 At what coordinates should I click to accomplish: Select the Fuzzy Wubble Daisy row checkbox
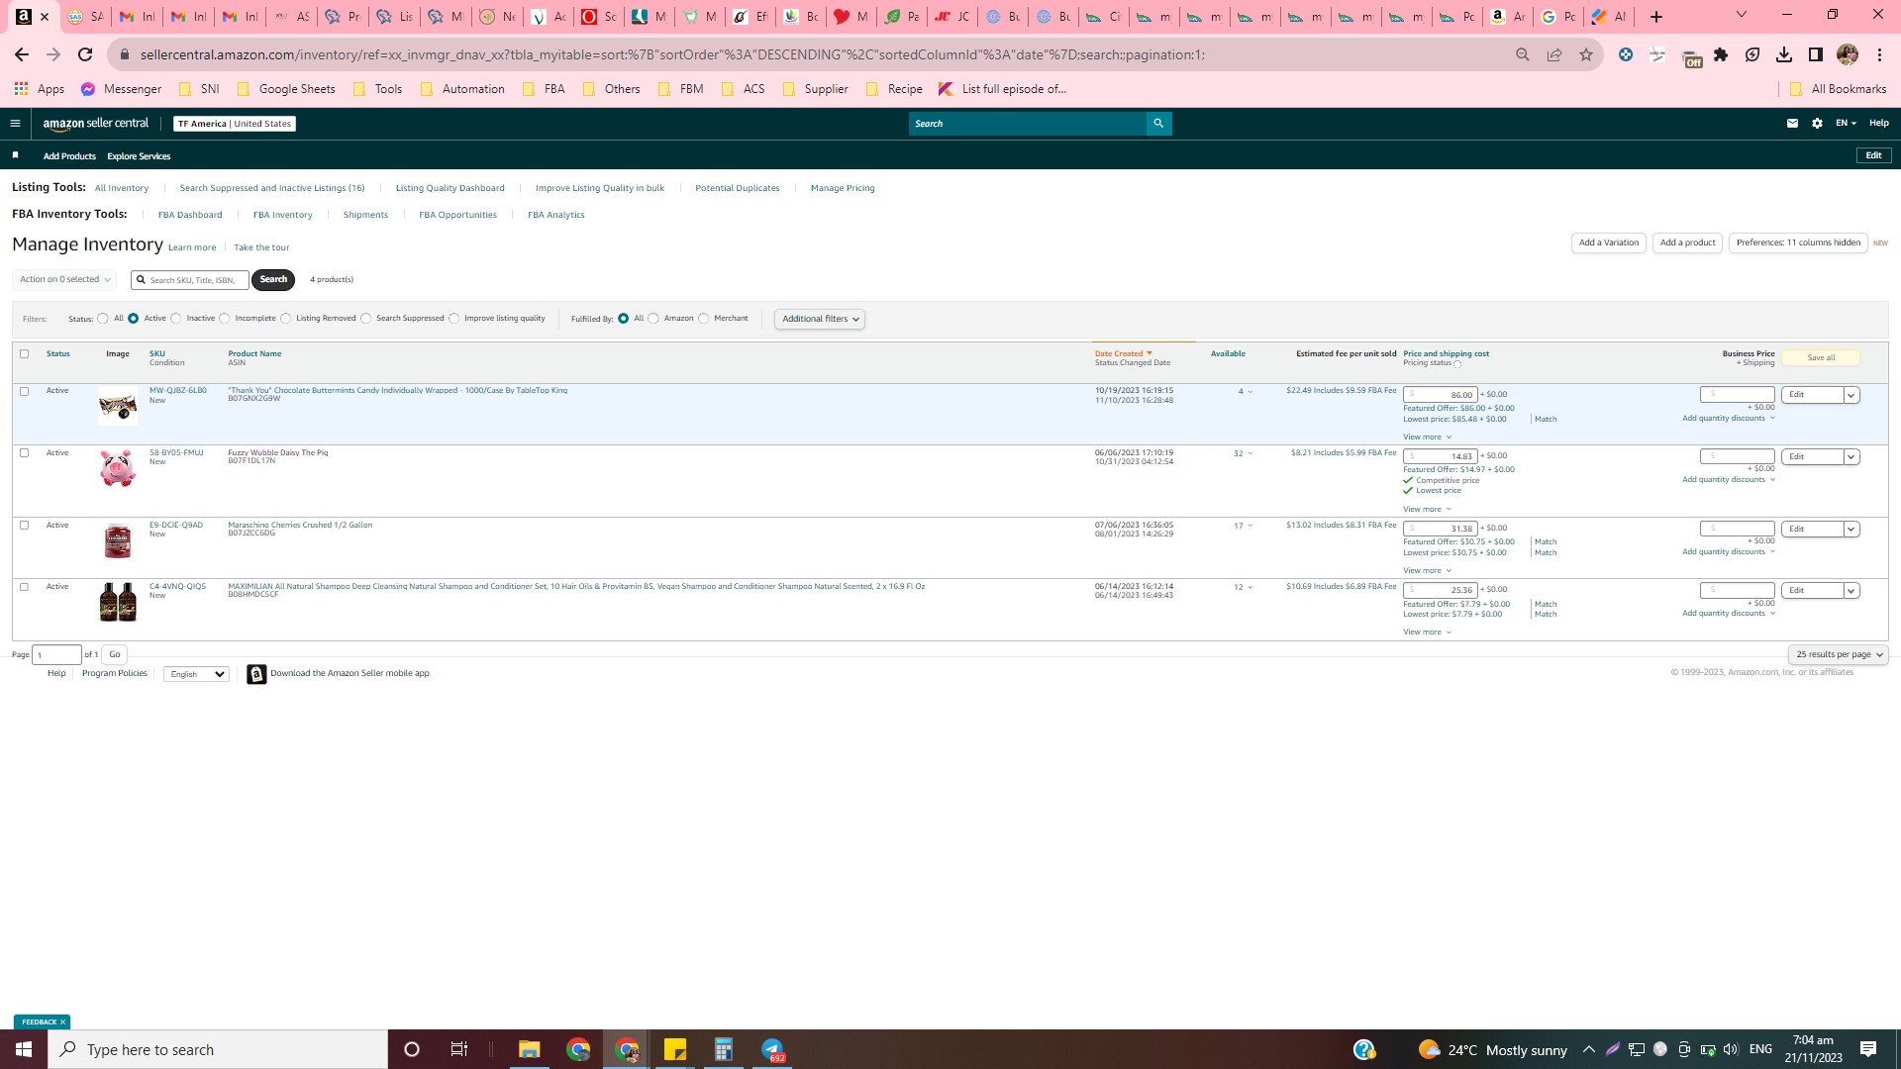[25, 453]
